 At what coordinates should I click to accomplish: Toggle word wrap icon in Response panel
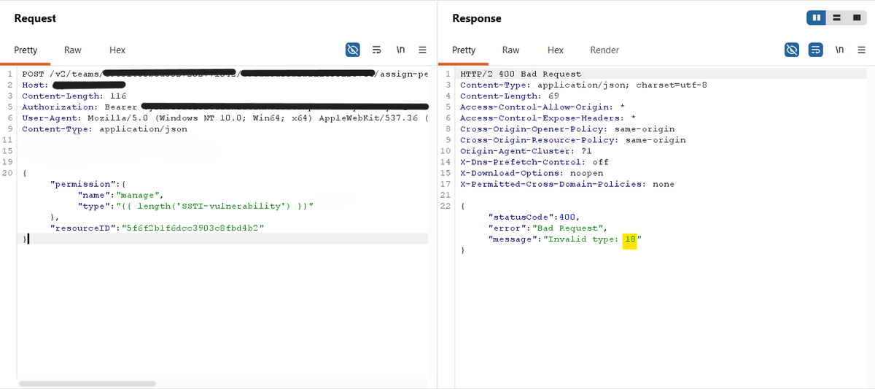[816, 50]
